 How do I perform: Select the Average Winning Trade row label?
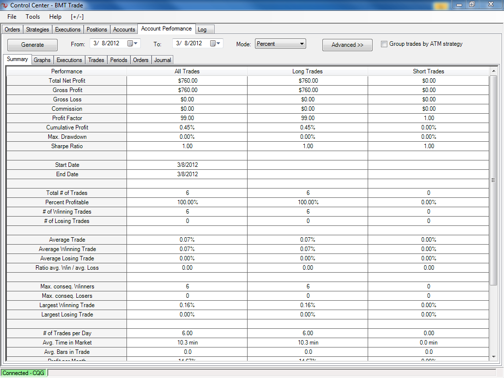pyautogui.click(x=67, y=249)
